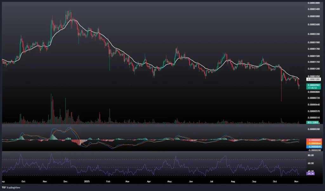Click the 0.00001700 price scale tick

coord(314,49)
